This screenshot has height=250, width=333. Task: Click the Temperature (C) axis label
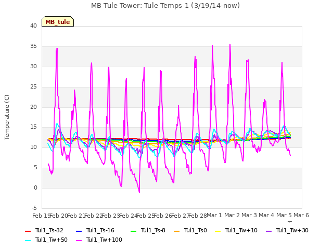pyautogui.click(x=7, y=117)
